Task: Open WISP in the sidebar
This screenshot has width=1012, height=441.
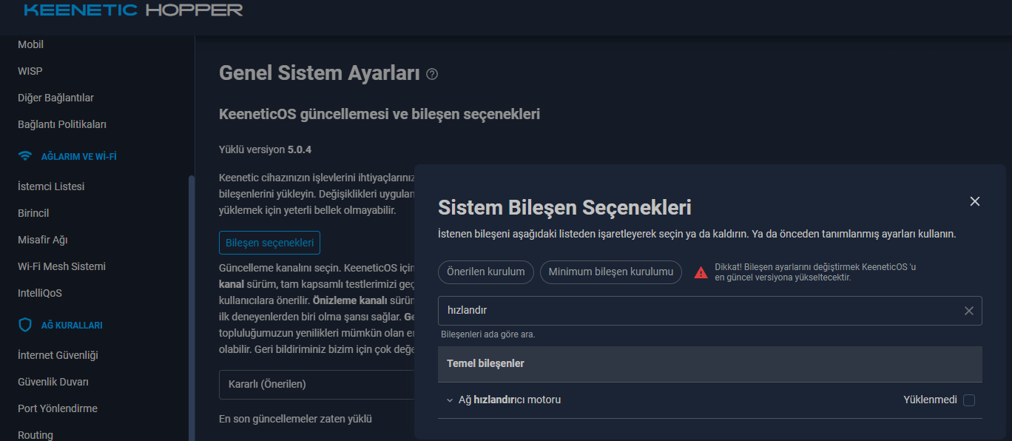Action: [x=30, y=71]
